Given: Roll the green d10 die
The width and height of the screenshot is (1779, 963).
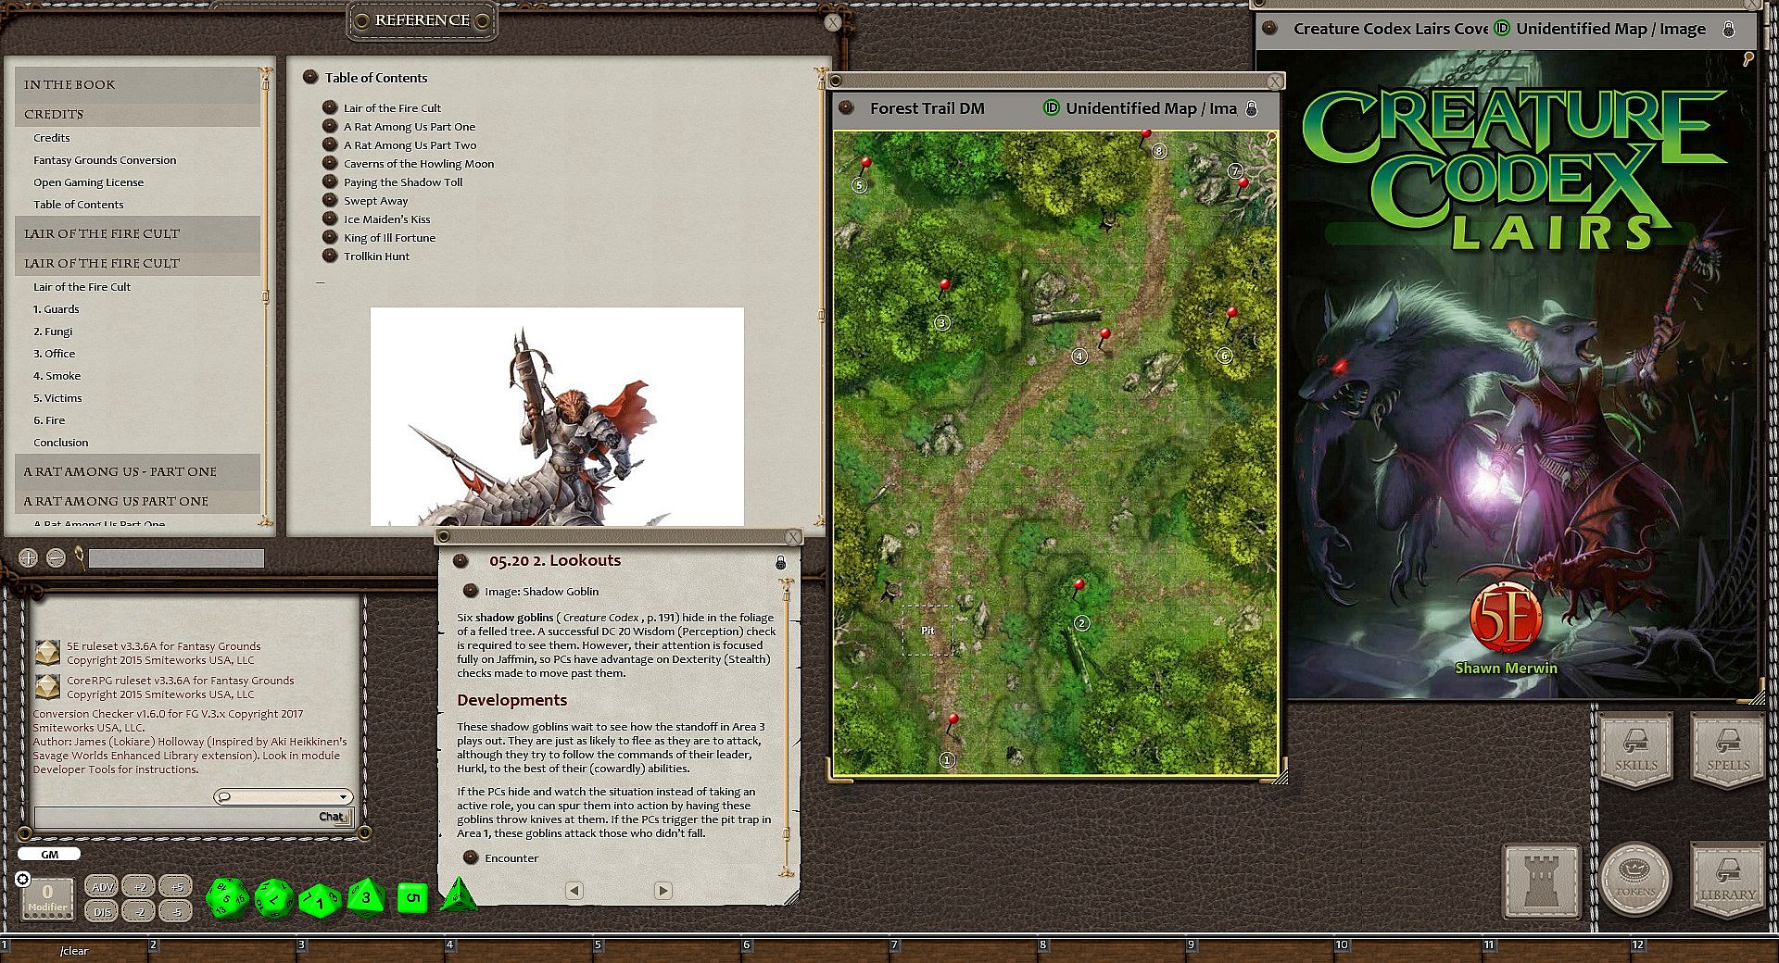Looking at the screenshot, I should [x=320, y=899].
